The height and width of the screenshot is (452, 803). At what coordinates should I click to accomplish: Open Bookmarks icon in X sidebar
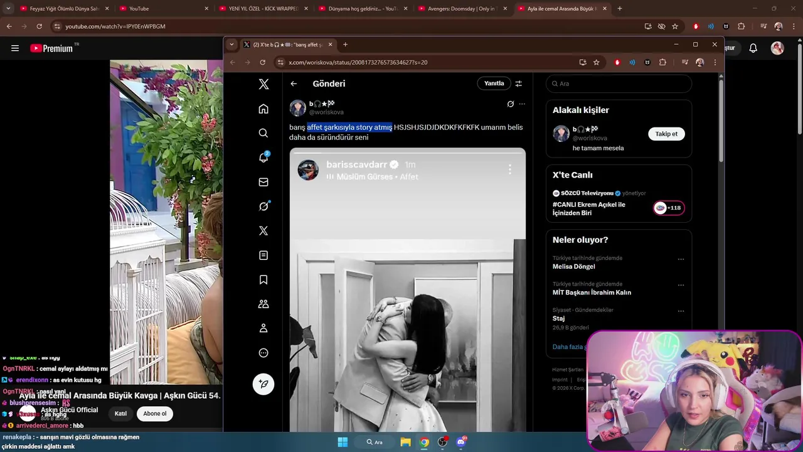263,279
